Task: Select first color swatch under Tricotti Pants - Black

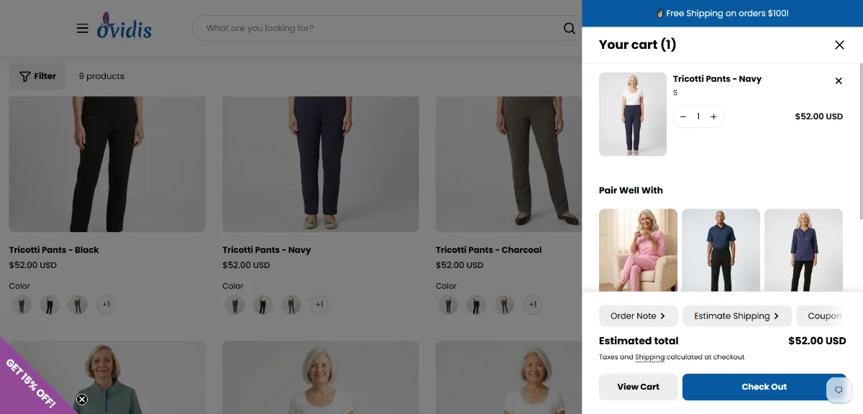Action: pyautogui.click(x=22, y=305)
